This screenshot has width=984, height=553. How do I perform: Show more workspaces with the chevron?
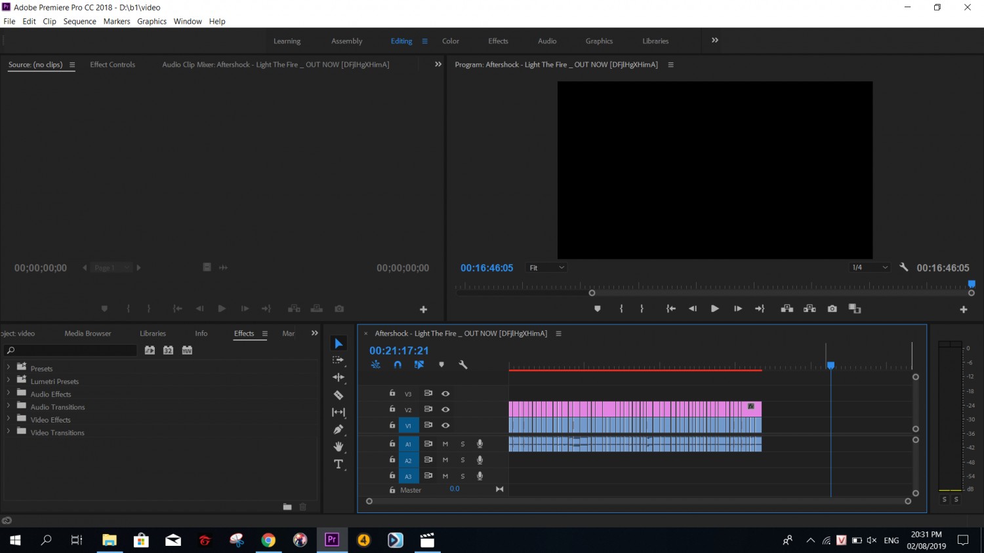[715, 40]
